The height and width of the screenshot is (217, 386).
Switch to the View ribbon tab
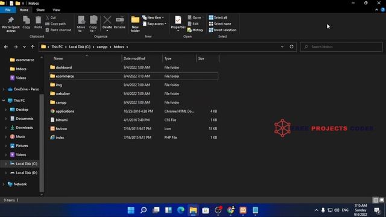pyautogui.click(x=56, y=10)
